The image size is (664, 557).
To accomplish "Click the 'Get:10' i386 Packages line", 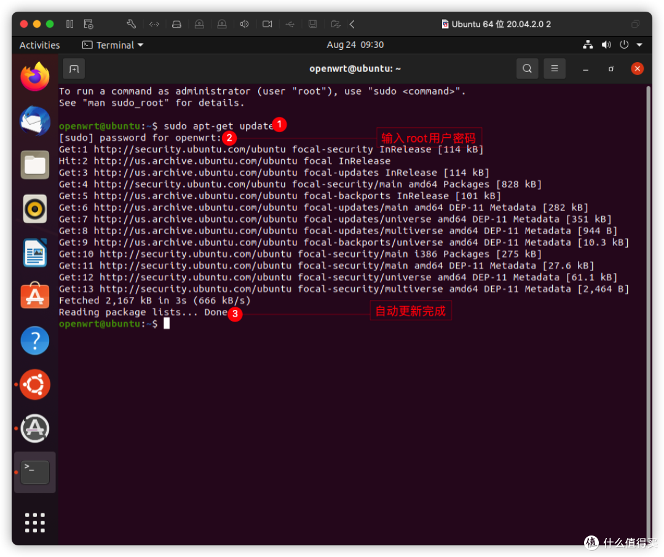I will (x=300, y=254).
